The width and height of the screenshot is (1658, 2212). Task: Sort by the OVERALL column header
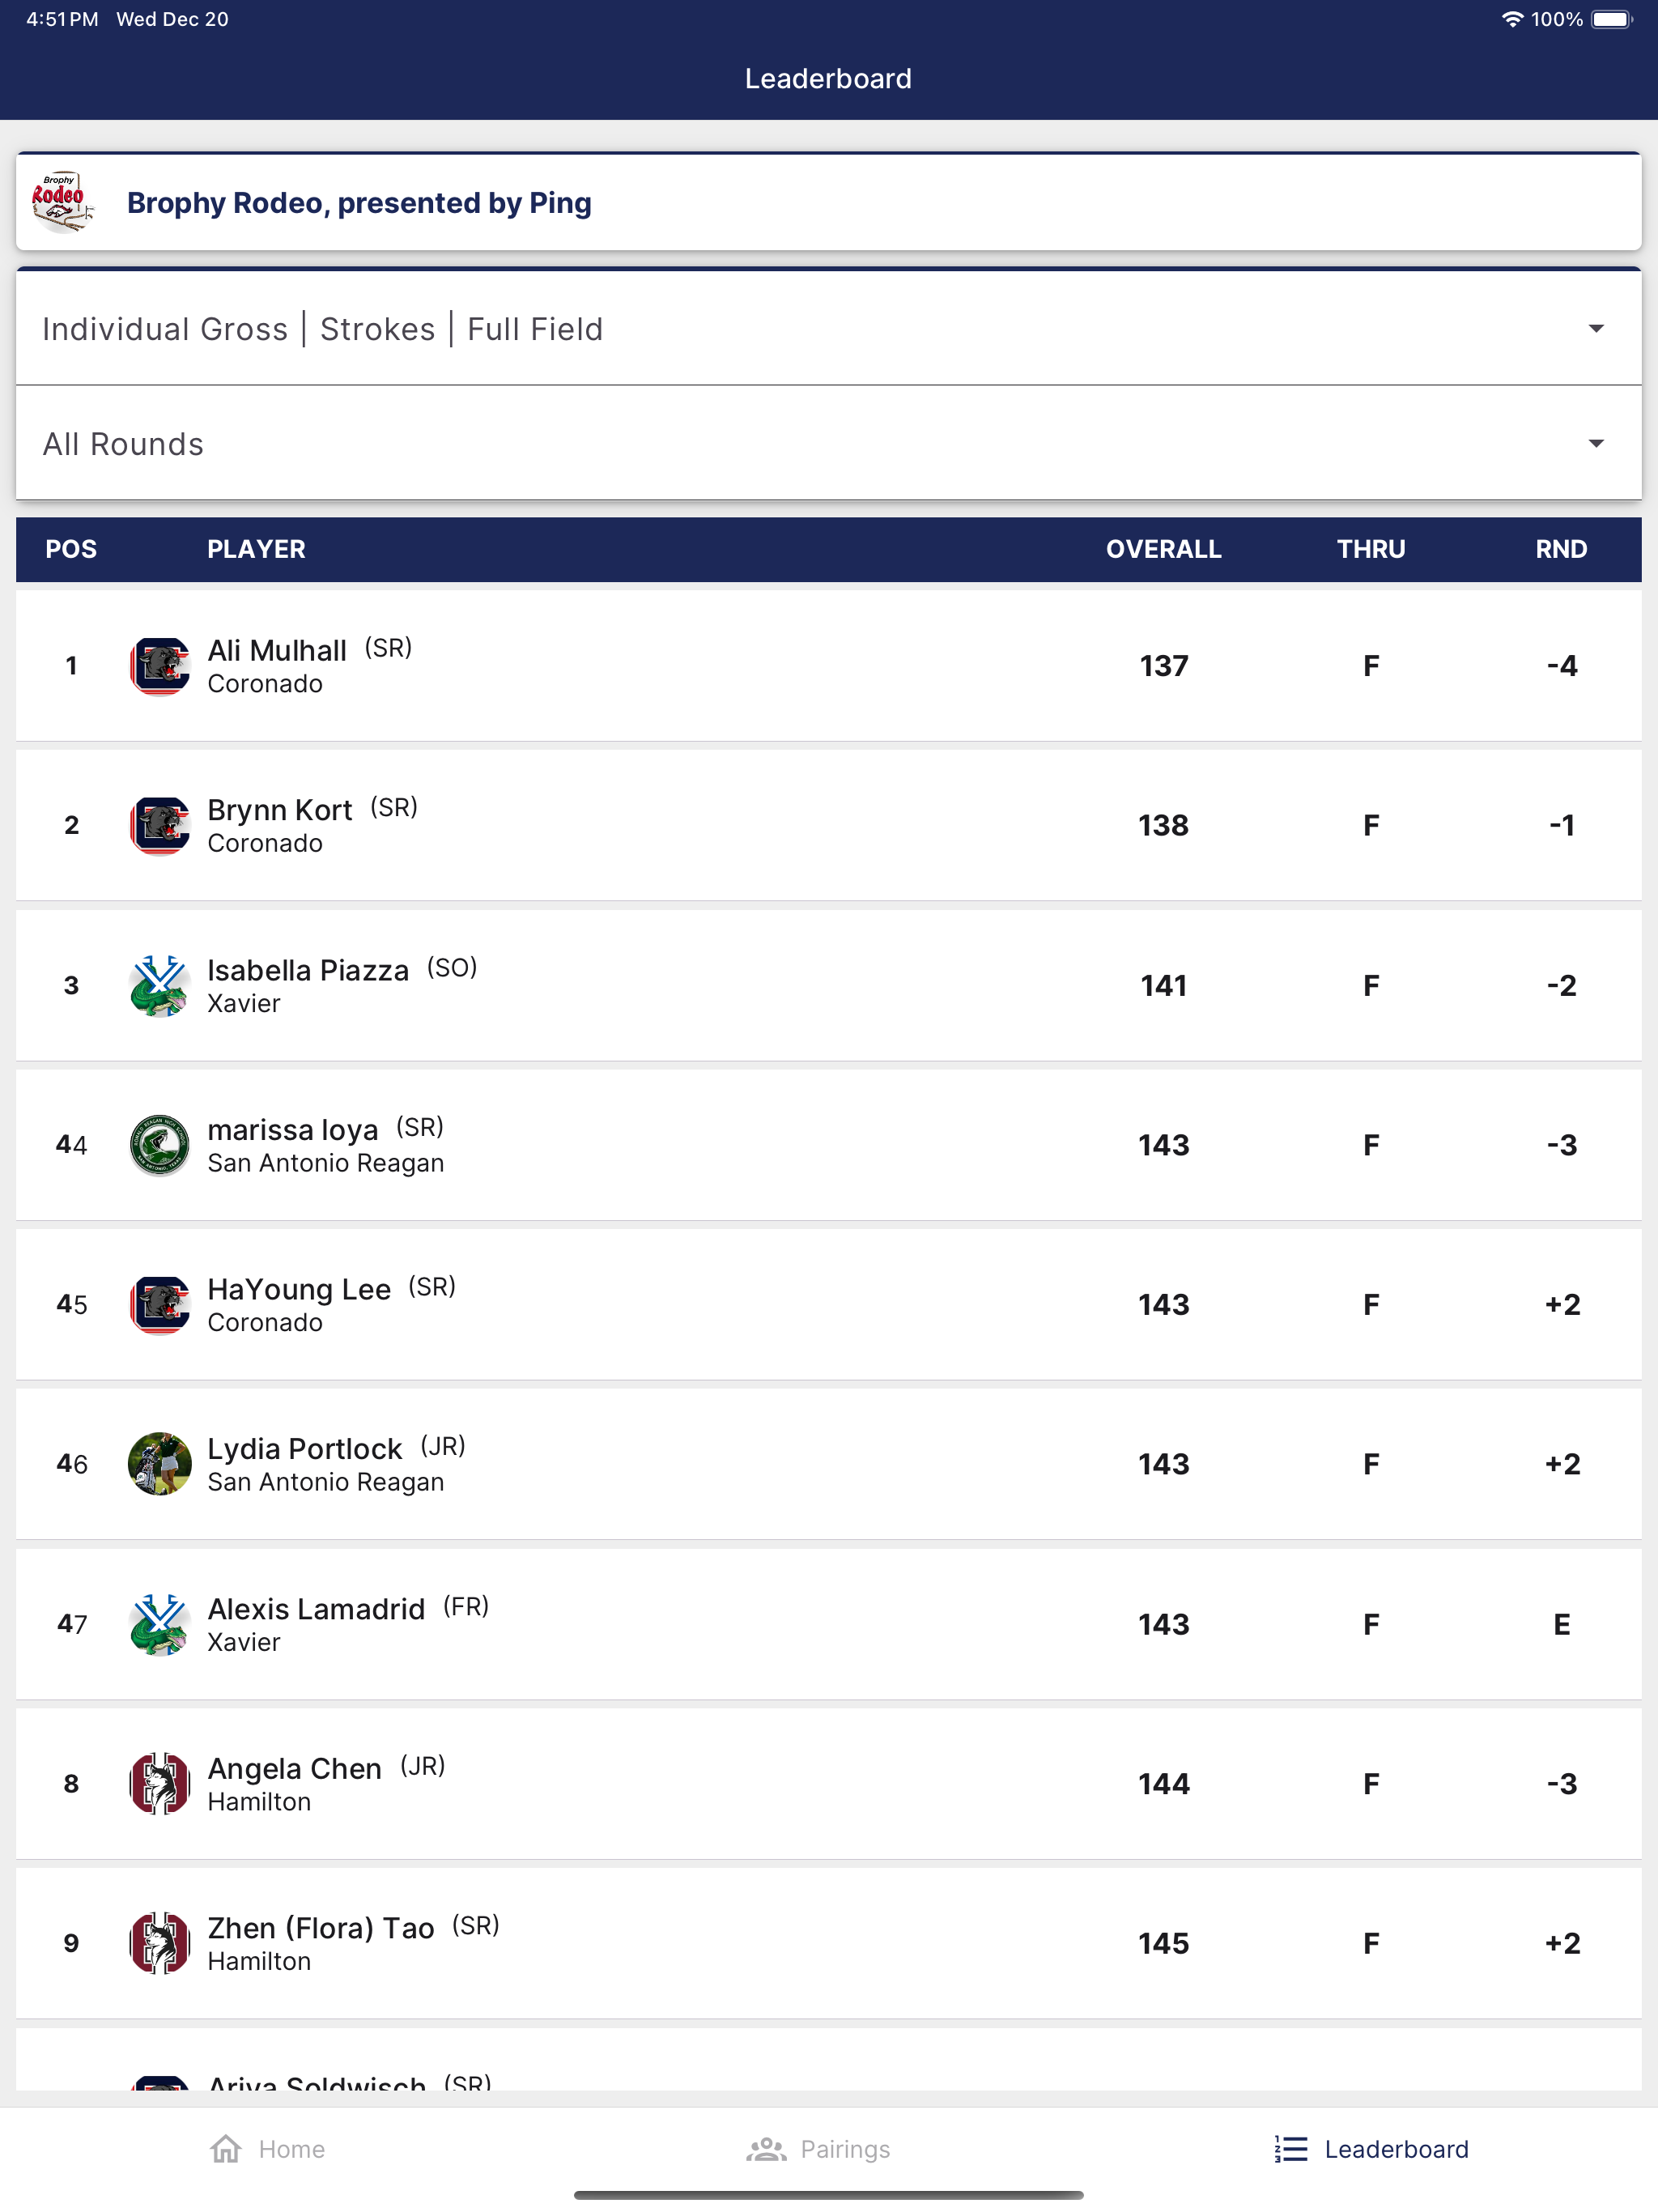1163,549
